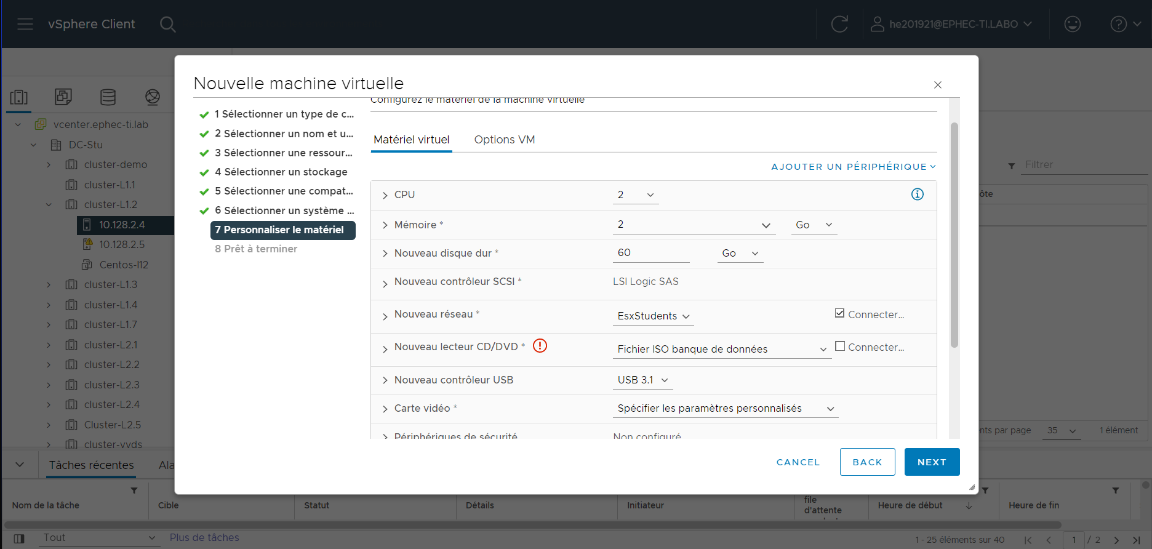
Task: Expand Nouveau lecteur CD/DVD settings
Action: pyautogui.click(x=385, y=349)
